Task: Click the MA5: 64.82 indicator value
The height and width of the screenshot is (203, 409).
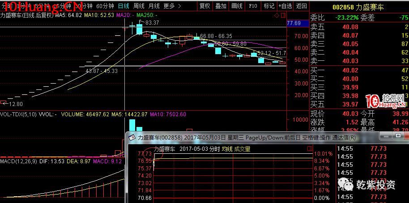Action: (68, 15)
